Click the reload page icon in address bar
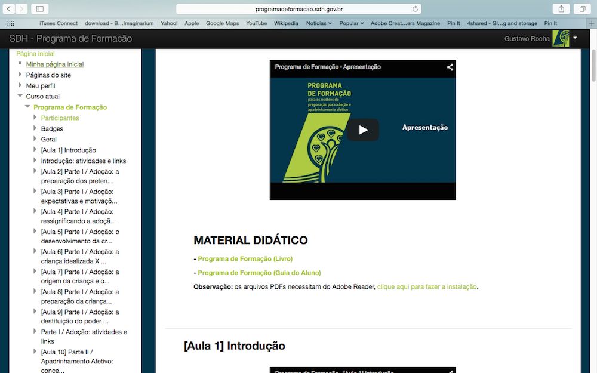 click(x=416, y=9)
